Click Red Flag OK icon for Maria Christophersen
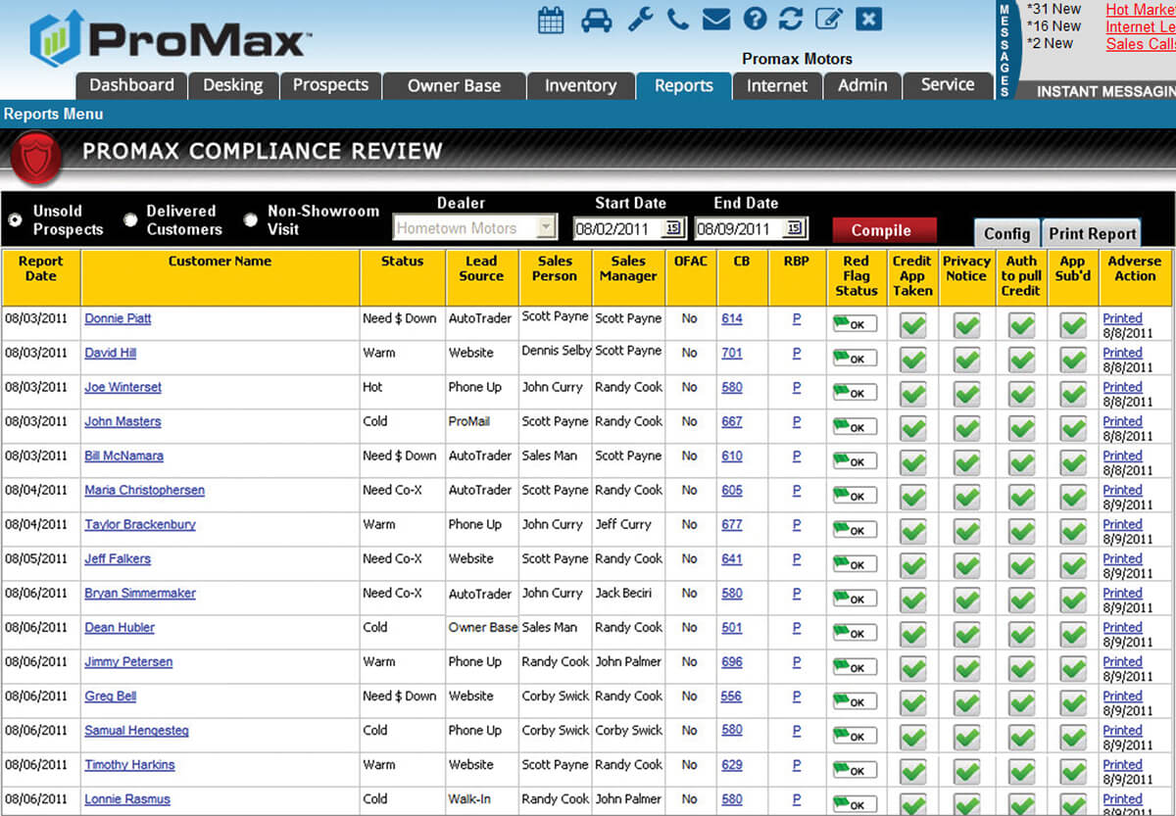 (855, 496)
